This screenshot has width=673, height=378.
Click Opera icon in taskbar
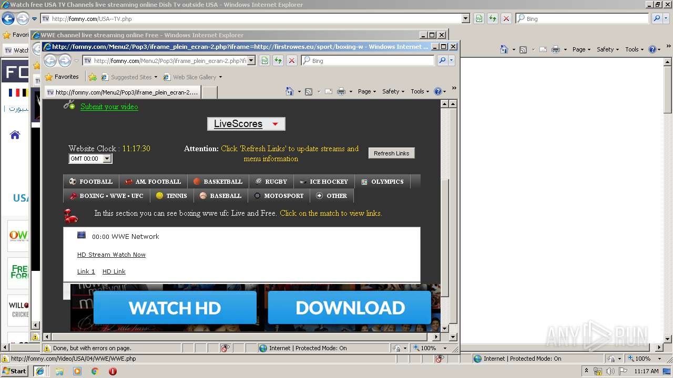point(113,371)
